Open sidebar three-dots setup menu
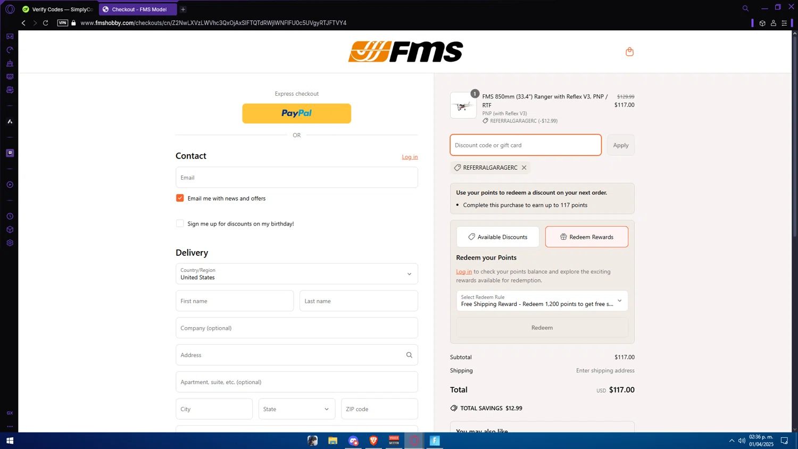Viewport: 798px width, 449px height. pos(10,426)
